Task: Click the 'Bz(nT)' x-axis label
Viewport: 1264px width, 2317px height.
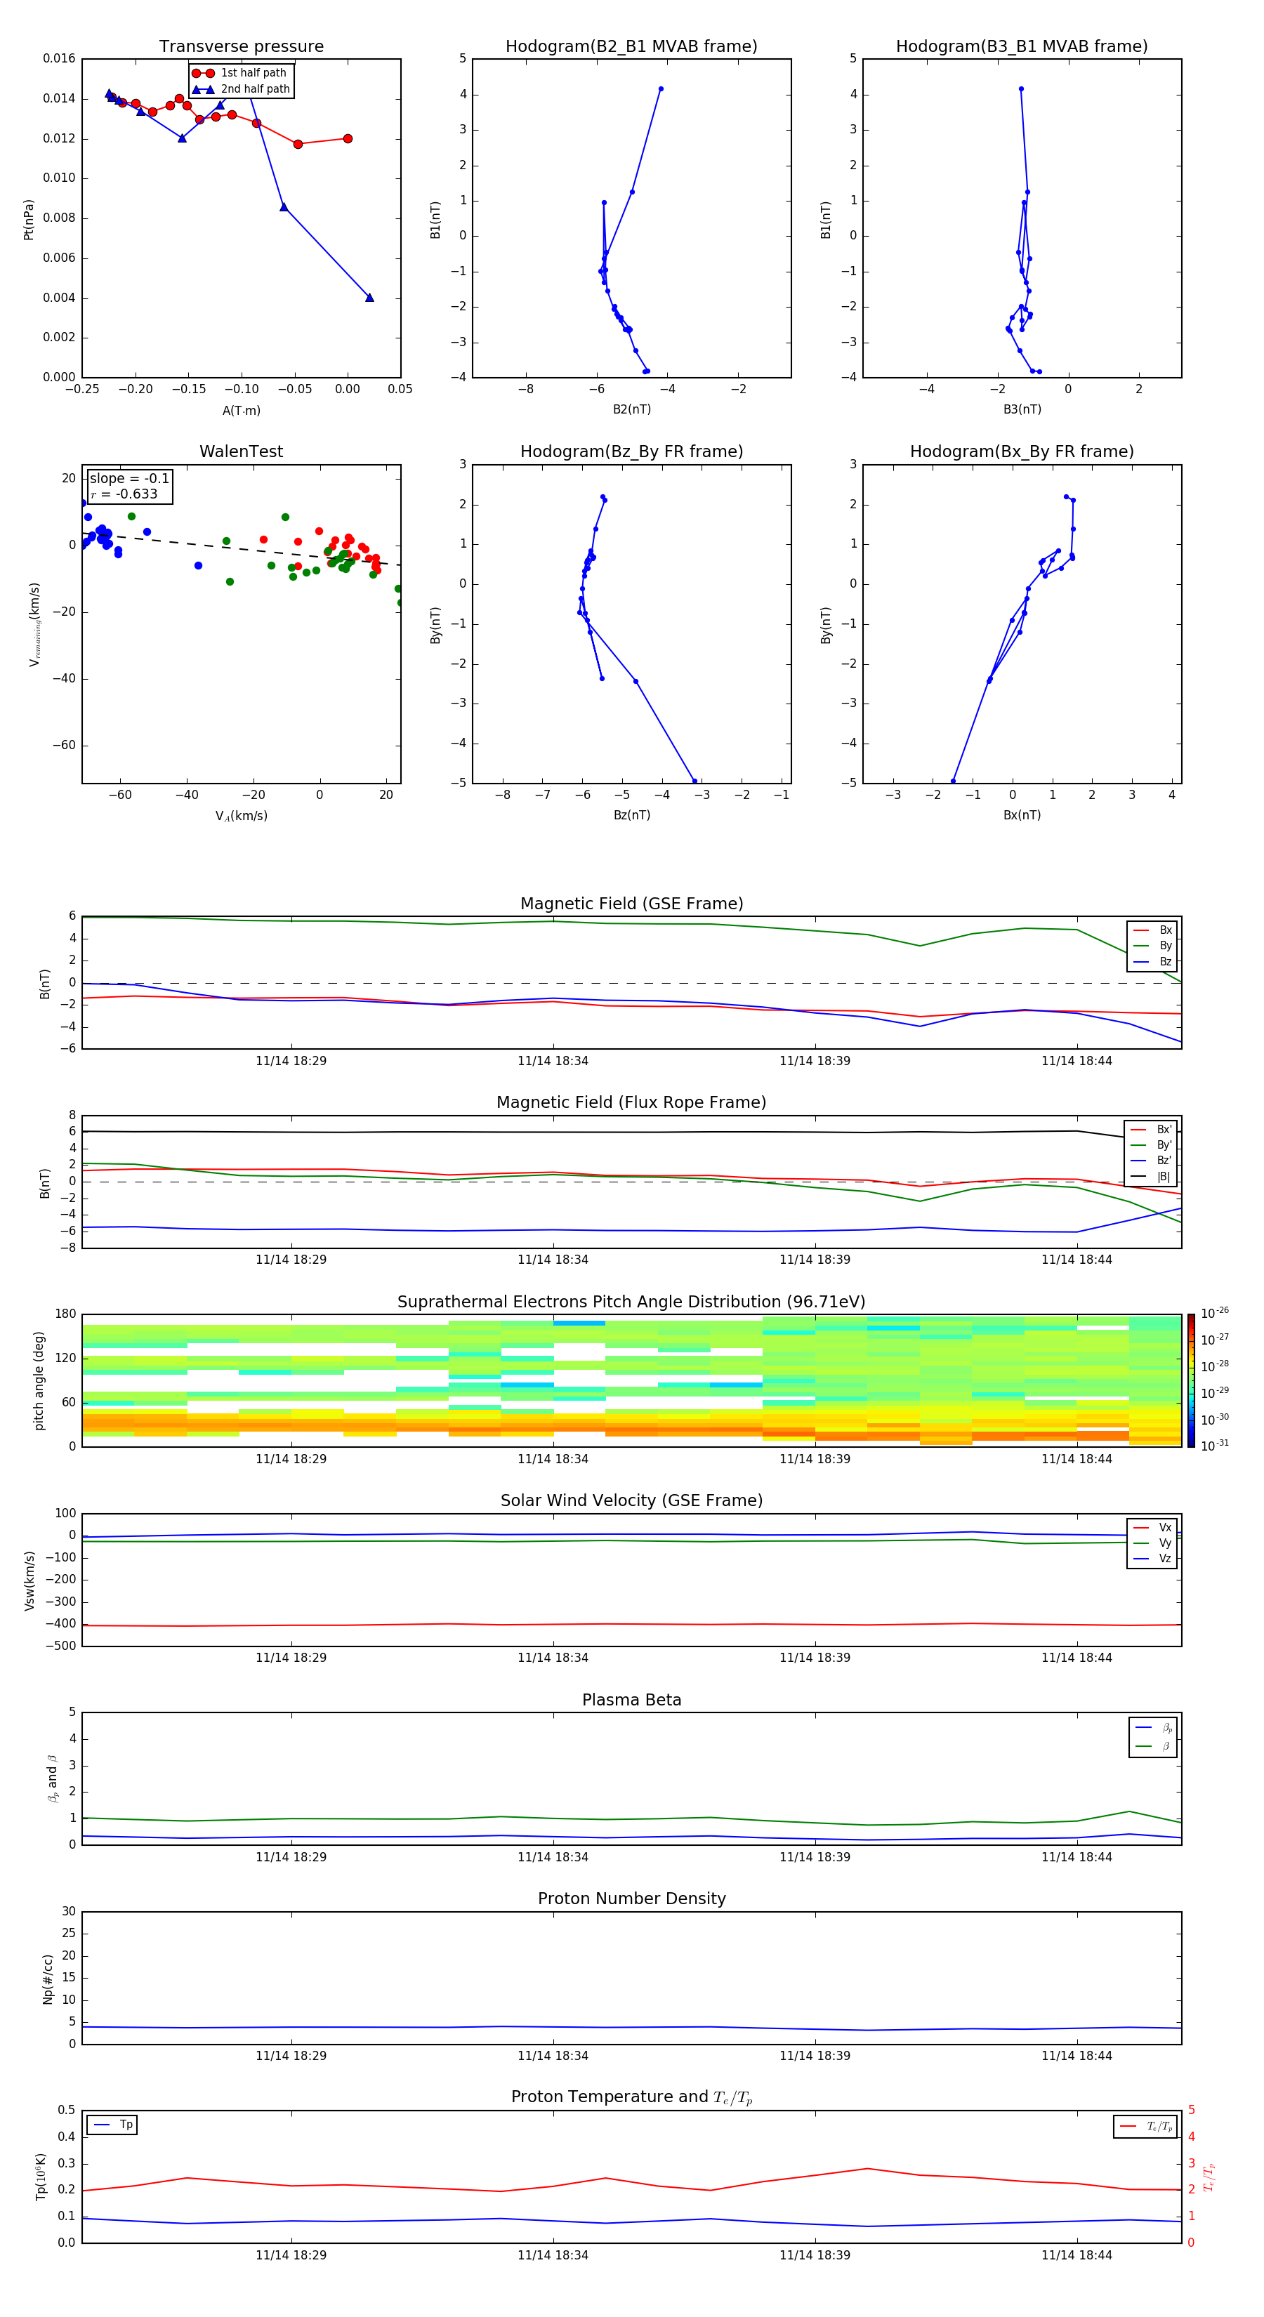Action: click(x=631, y=815)
